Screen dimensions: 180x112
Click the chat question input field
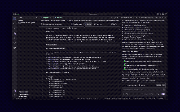point(142,90)
